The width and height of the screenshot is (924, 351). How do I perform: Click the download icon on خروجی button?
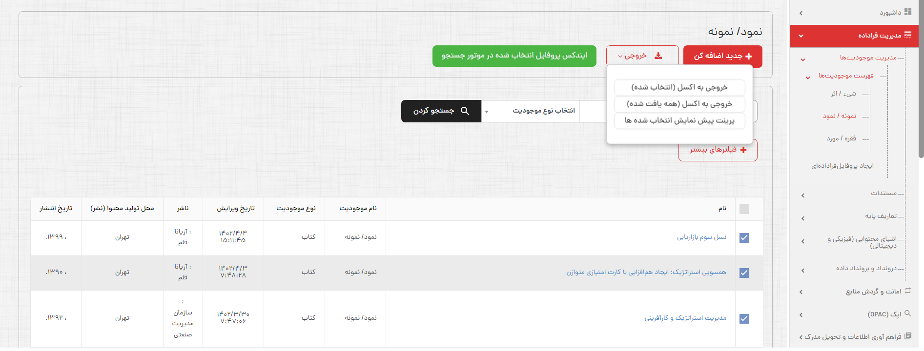[658, 56]
